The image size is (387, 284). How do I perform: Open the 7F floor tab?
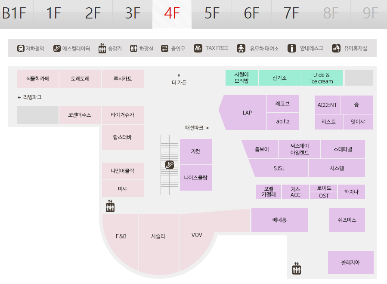291,14
